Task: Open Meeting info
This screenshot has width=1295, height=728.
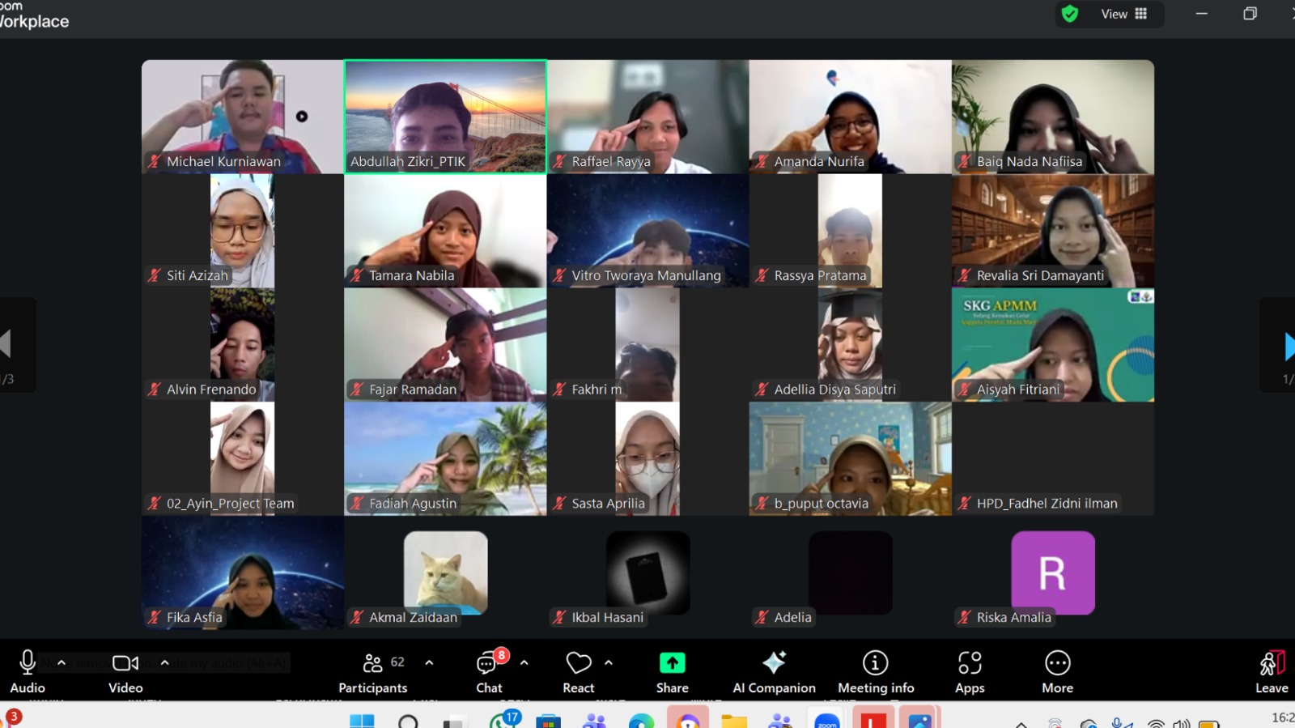Action: click(875, 672)
